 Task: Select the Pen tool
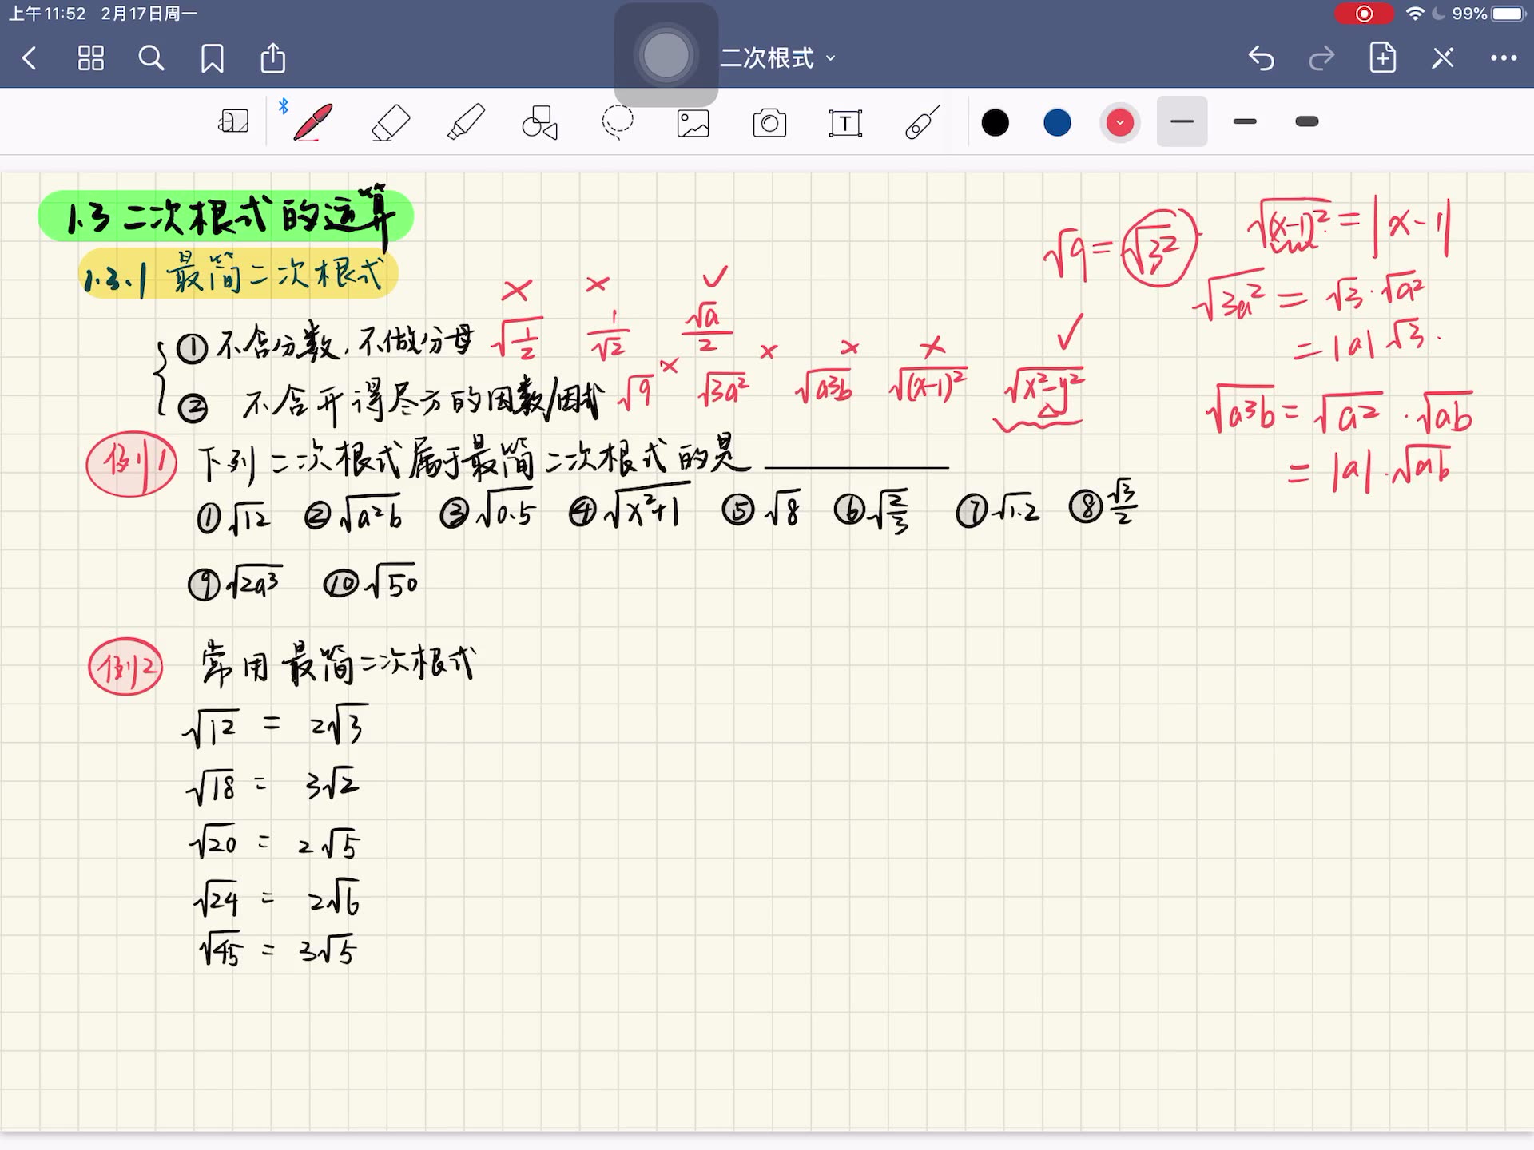(x=312, y=122)
